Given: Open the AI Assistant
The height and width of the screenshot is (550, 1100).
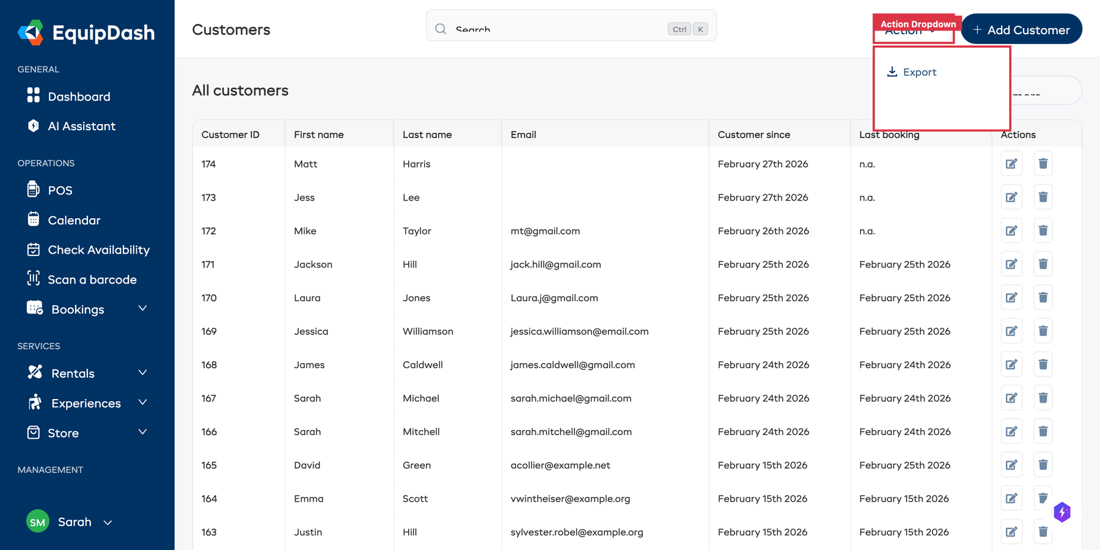Looking at the screenshot, I should tap(81, 126).
